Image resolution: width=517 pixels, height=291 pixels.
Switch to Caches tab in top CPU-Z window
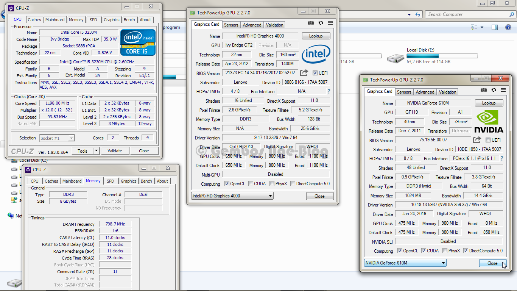click(x=34, y=20)
